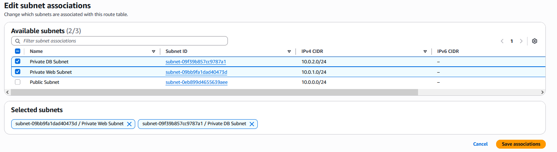
Task: Sort by Name column arrow
Action: (x=154, y=51)
